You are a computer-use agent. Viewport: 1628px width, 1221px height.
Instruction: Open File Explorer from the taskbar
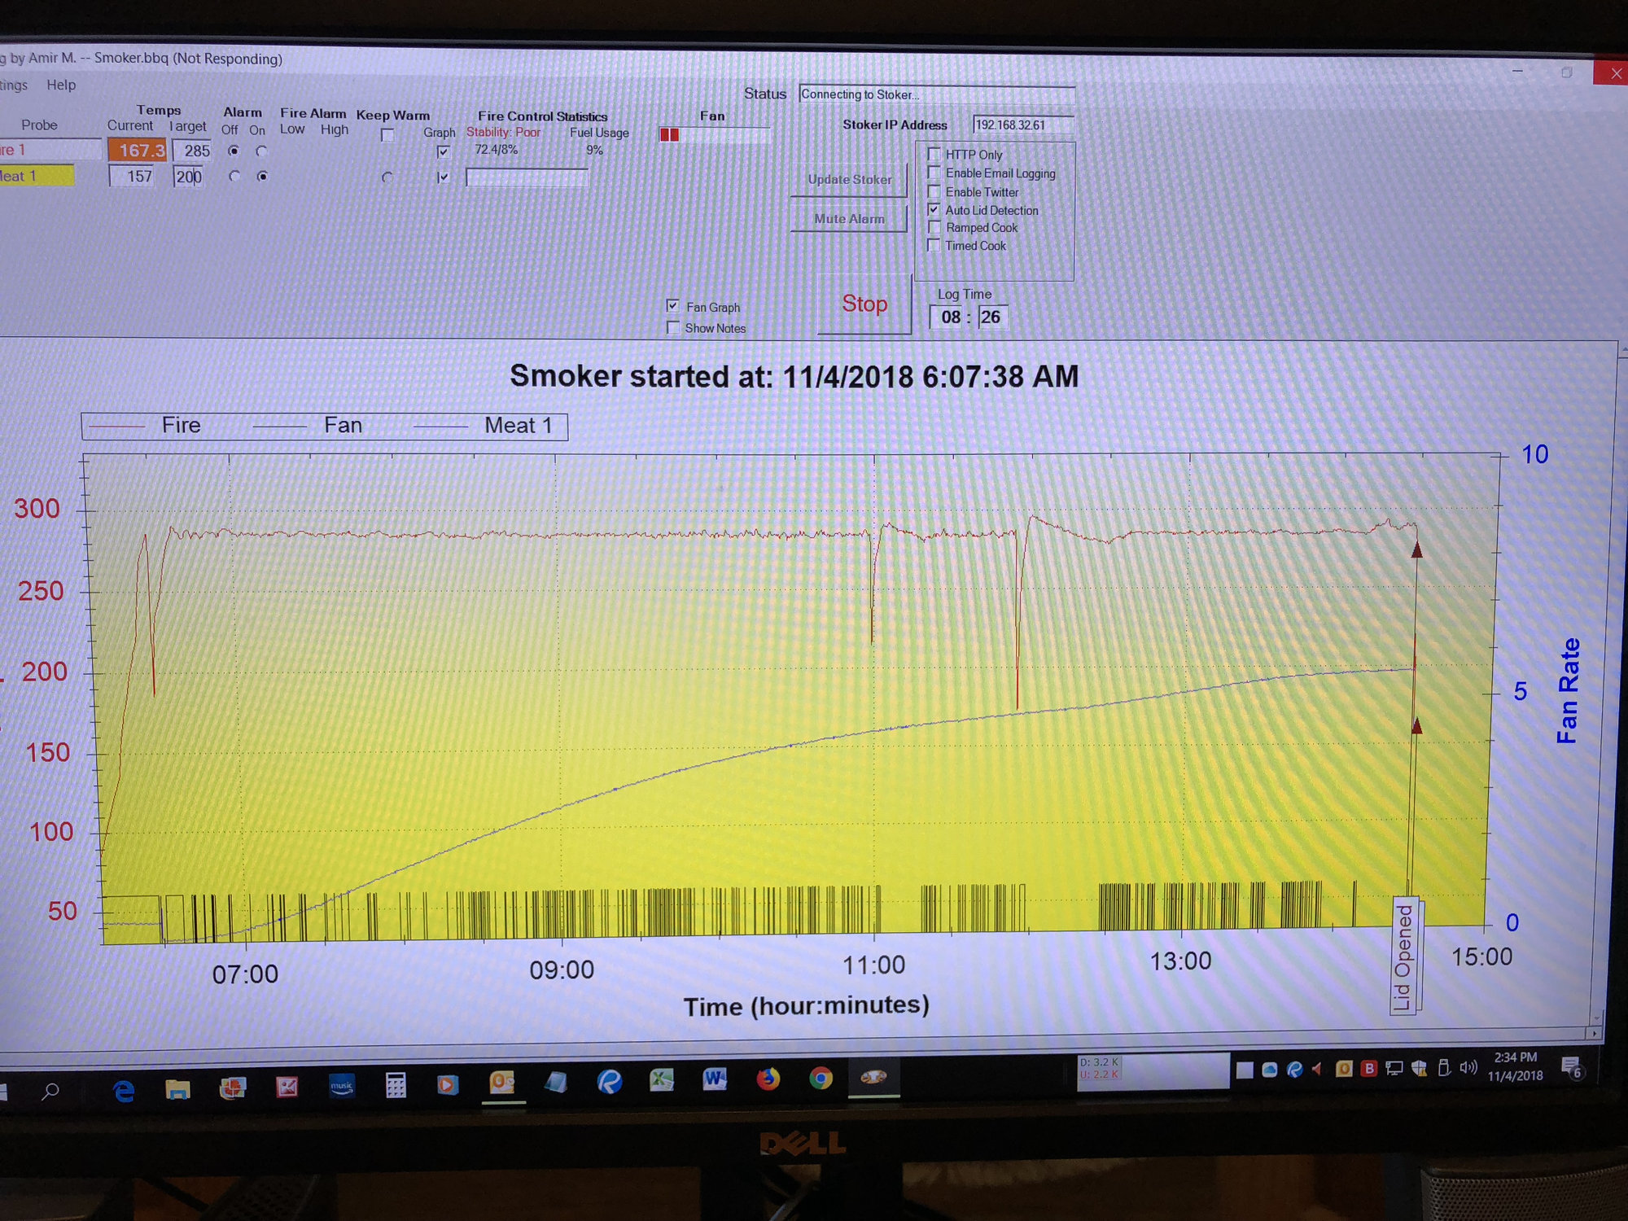177,1088
